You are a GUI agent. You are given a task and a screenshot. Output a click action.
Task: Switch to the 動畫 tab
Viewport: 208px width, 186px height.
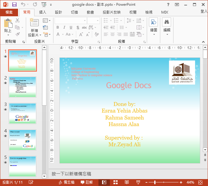pos(90,12)
